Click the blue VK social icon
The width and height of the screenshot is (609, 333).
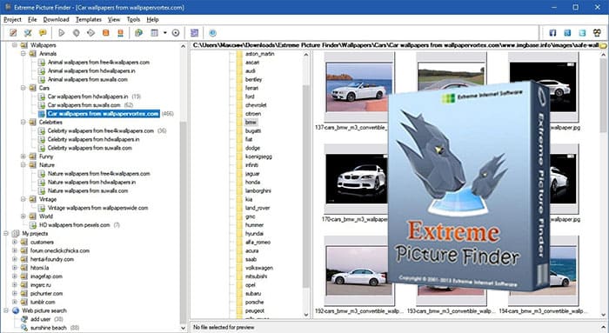567,33
